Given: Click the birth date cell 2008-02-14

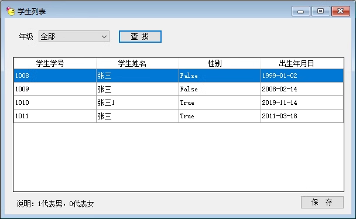Looking at the screenshot, I should 302,89.
